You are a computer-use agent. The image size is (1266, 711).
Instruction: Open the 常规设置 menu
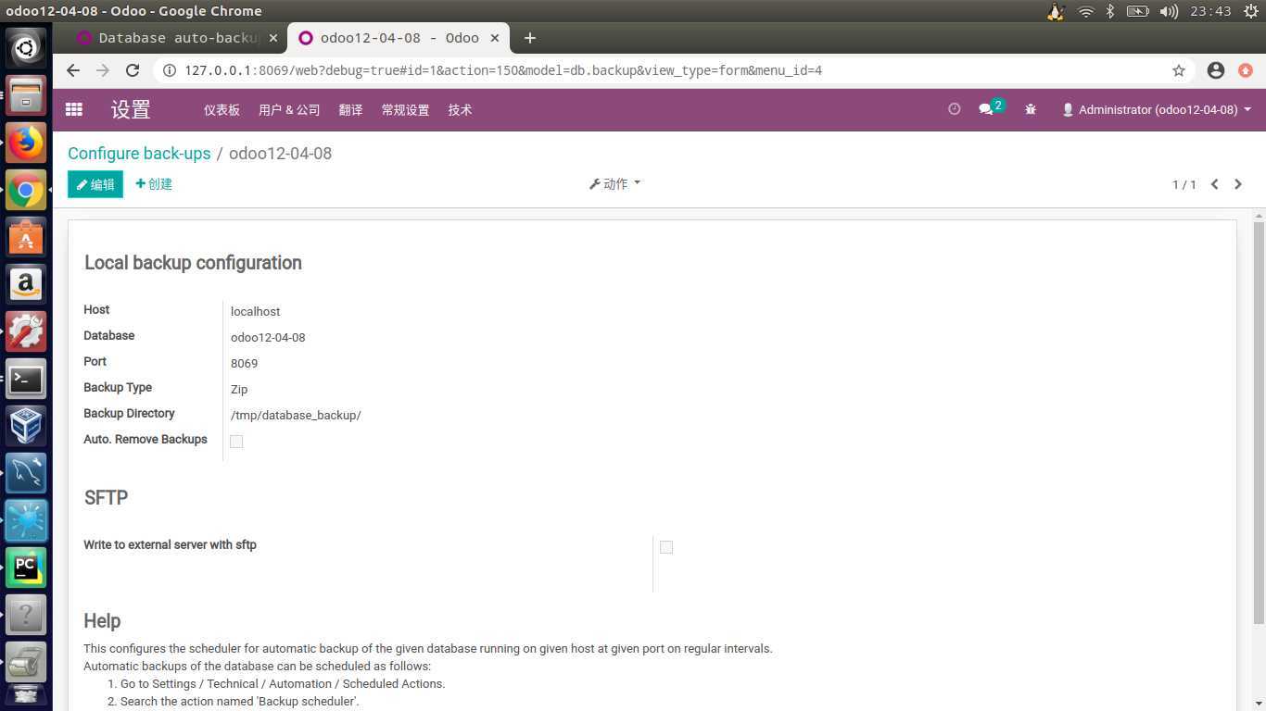click(405, 109)
